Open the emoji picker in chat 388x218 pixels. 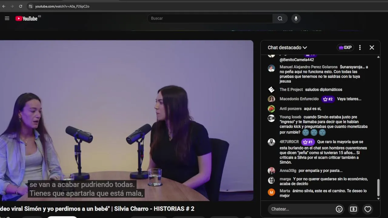click(339, 209)
